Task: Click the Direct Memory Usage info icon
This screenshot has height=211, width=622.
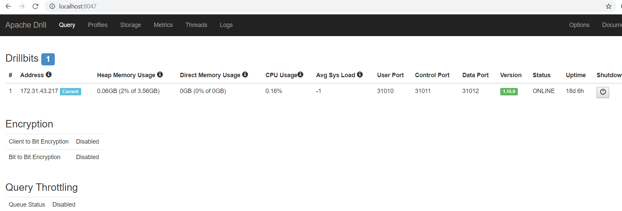Action: click(x=245, y=74)
